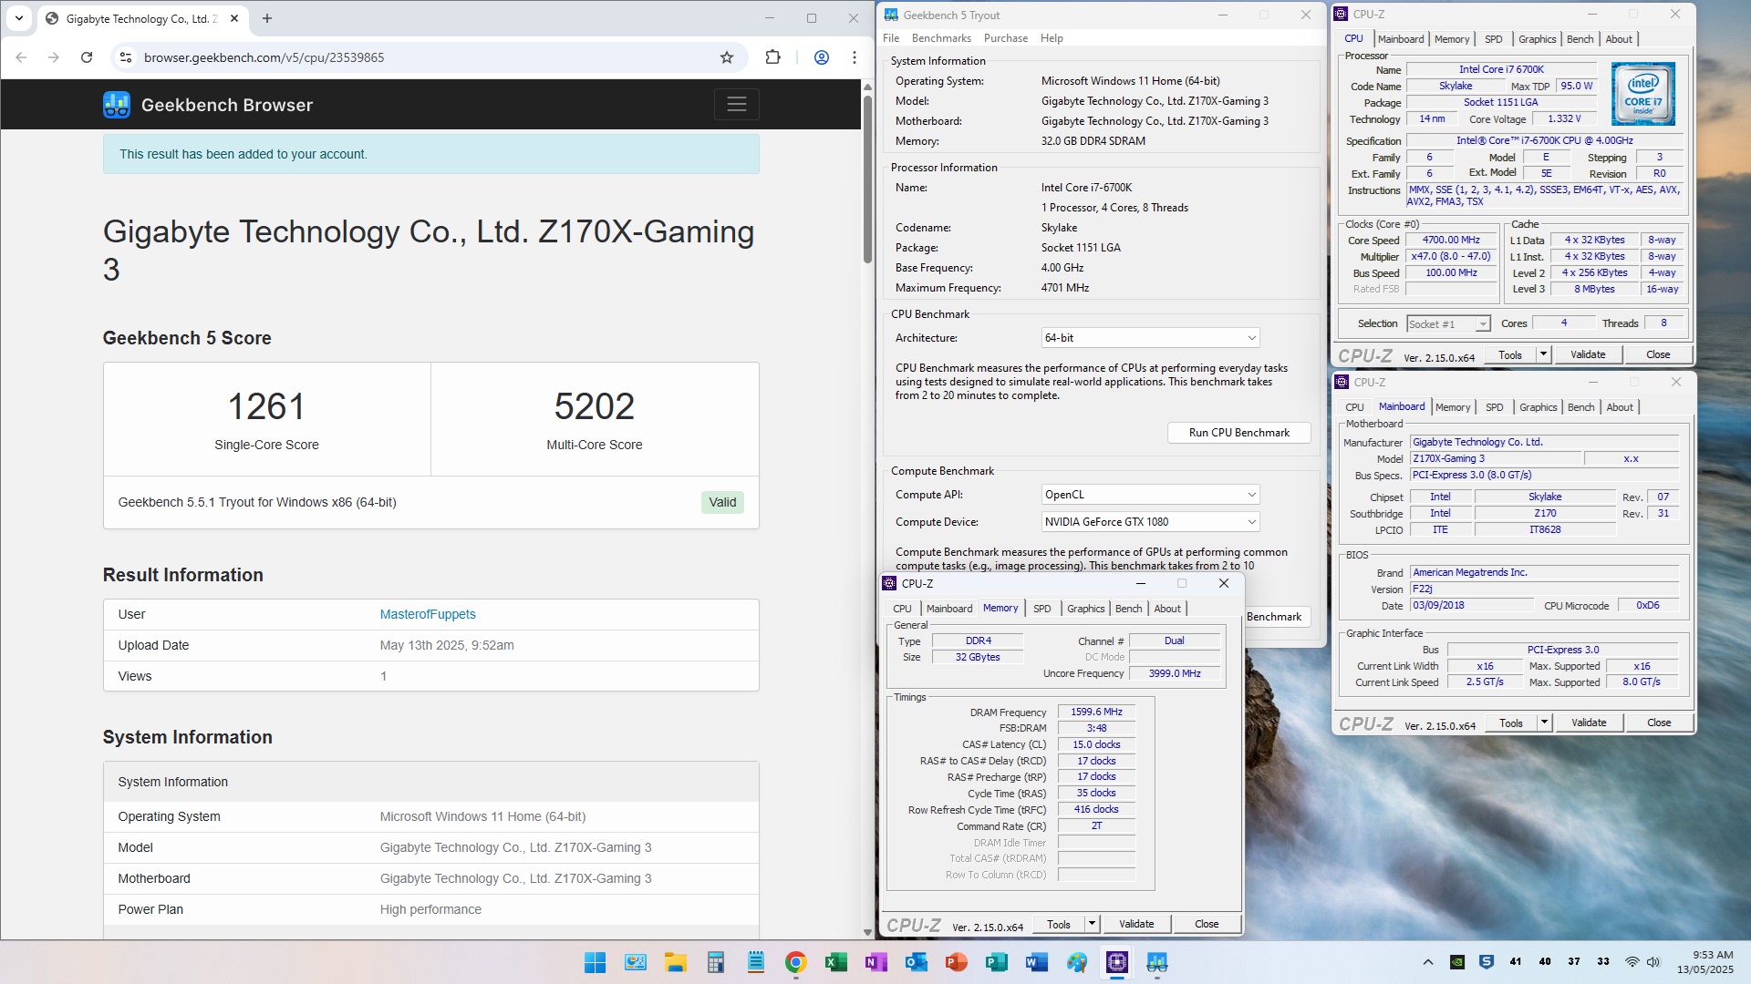Launch Publisher from the taskbar
The height and width of the screenshot is (984, 1751).
point(996,962)
